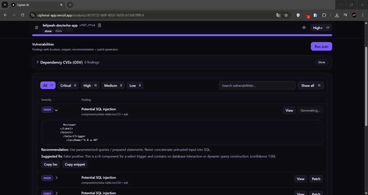
Task: Click the Finding column header
Action: (x=86, y=100)
